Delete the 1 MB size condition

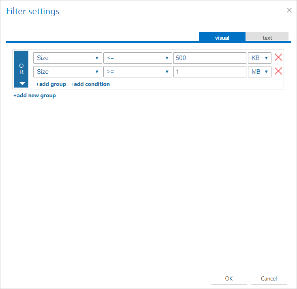pos(278,71)
